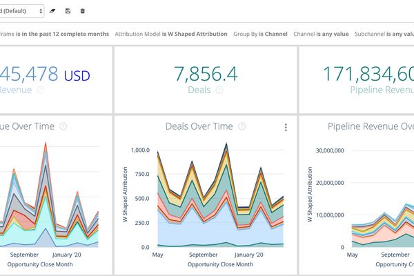414x276 pixels.
Task: Edit the Group By is Channel filter
Action: coord(260,34)
